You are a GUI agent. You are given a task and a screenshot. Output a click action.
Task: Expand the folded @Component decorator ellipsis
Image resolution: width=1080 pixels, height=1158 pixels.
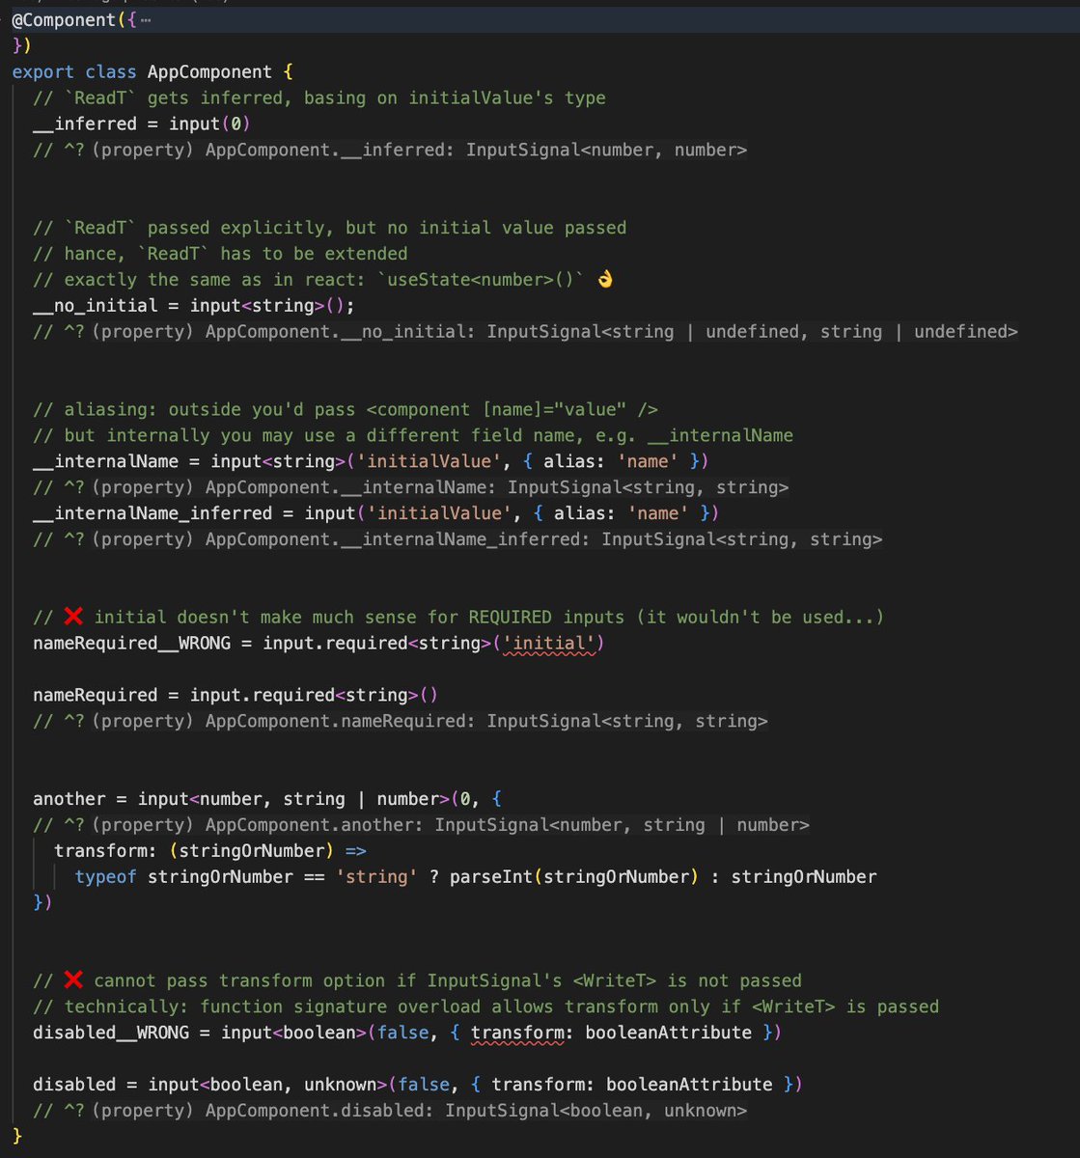145,19
